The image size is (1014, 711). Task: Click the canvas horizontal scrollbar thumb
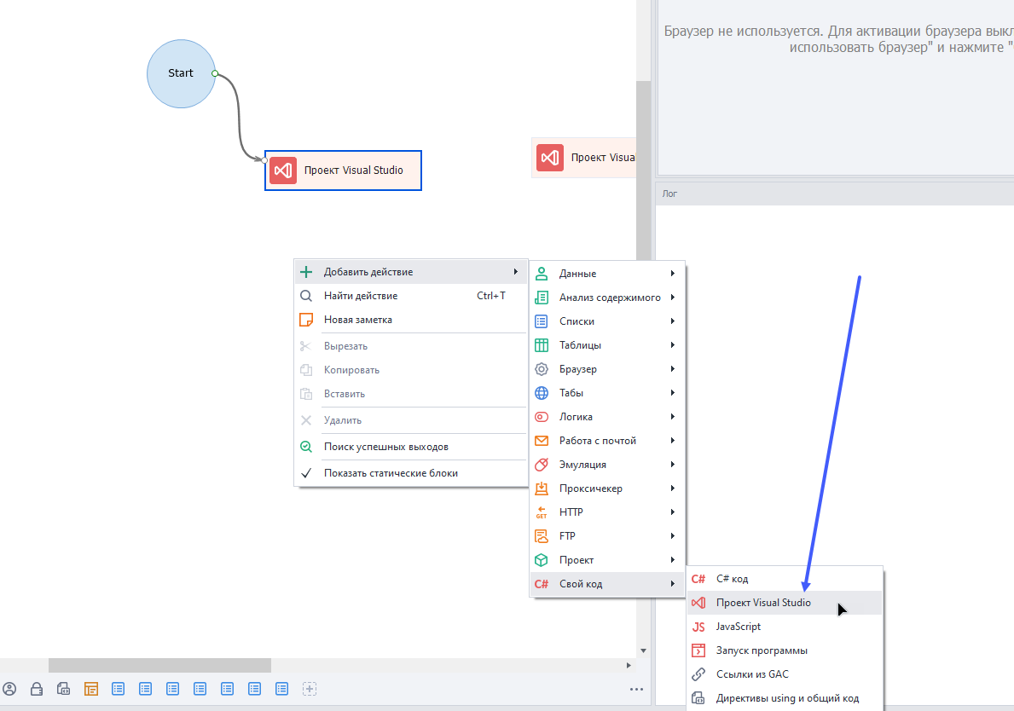pyautogui.click(x=159, y=665)
